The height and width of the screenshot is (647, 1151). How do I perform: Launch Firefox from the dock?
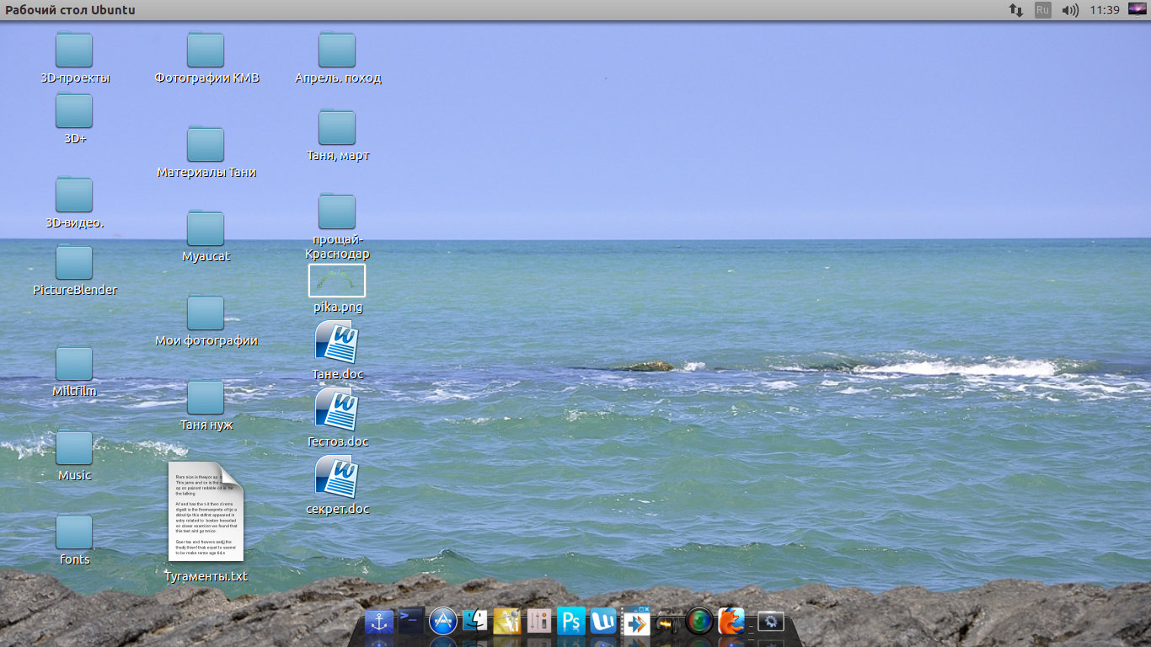[x=731, y=622]
